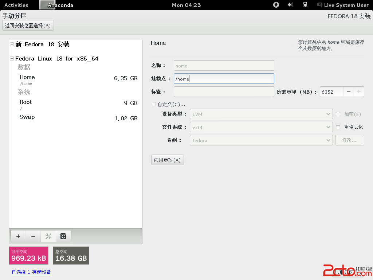
Task: Increase required capacity with plus stepper
Action: tap(359, 92)
